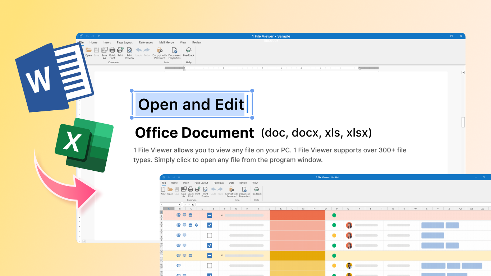Collapse the pink group using its triangle arrow
This screenshot has width=491, height=276.
tap(222, 215)
